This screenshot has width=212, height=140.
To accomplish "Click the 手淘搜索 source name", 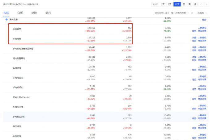I will coord(17,39).
